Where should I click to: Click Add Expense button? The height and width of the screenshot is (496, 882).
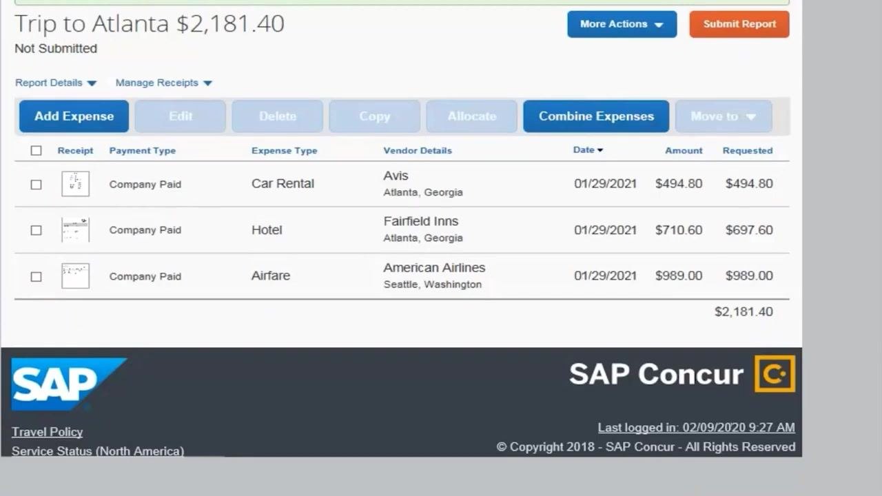(x=74, y=116)
